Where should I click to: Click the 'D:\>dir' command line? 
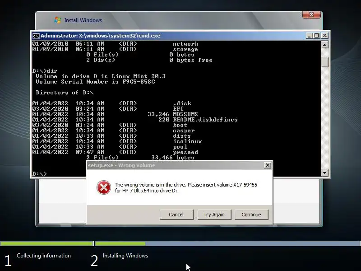(45, 71)
